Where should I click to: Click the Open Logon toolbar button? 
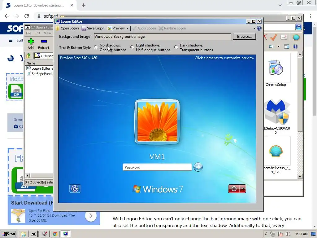click(x=67, y=28)
